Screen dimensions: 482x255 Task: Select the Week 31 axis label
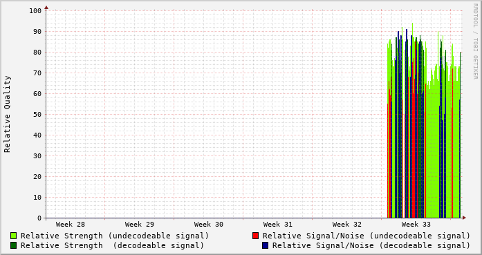click(277, 225)
